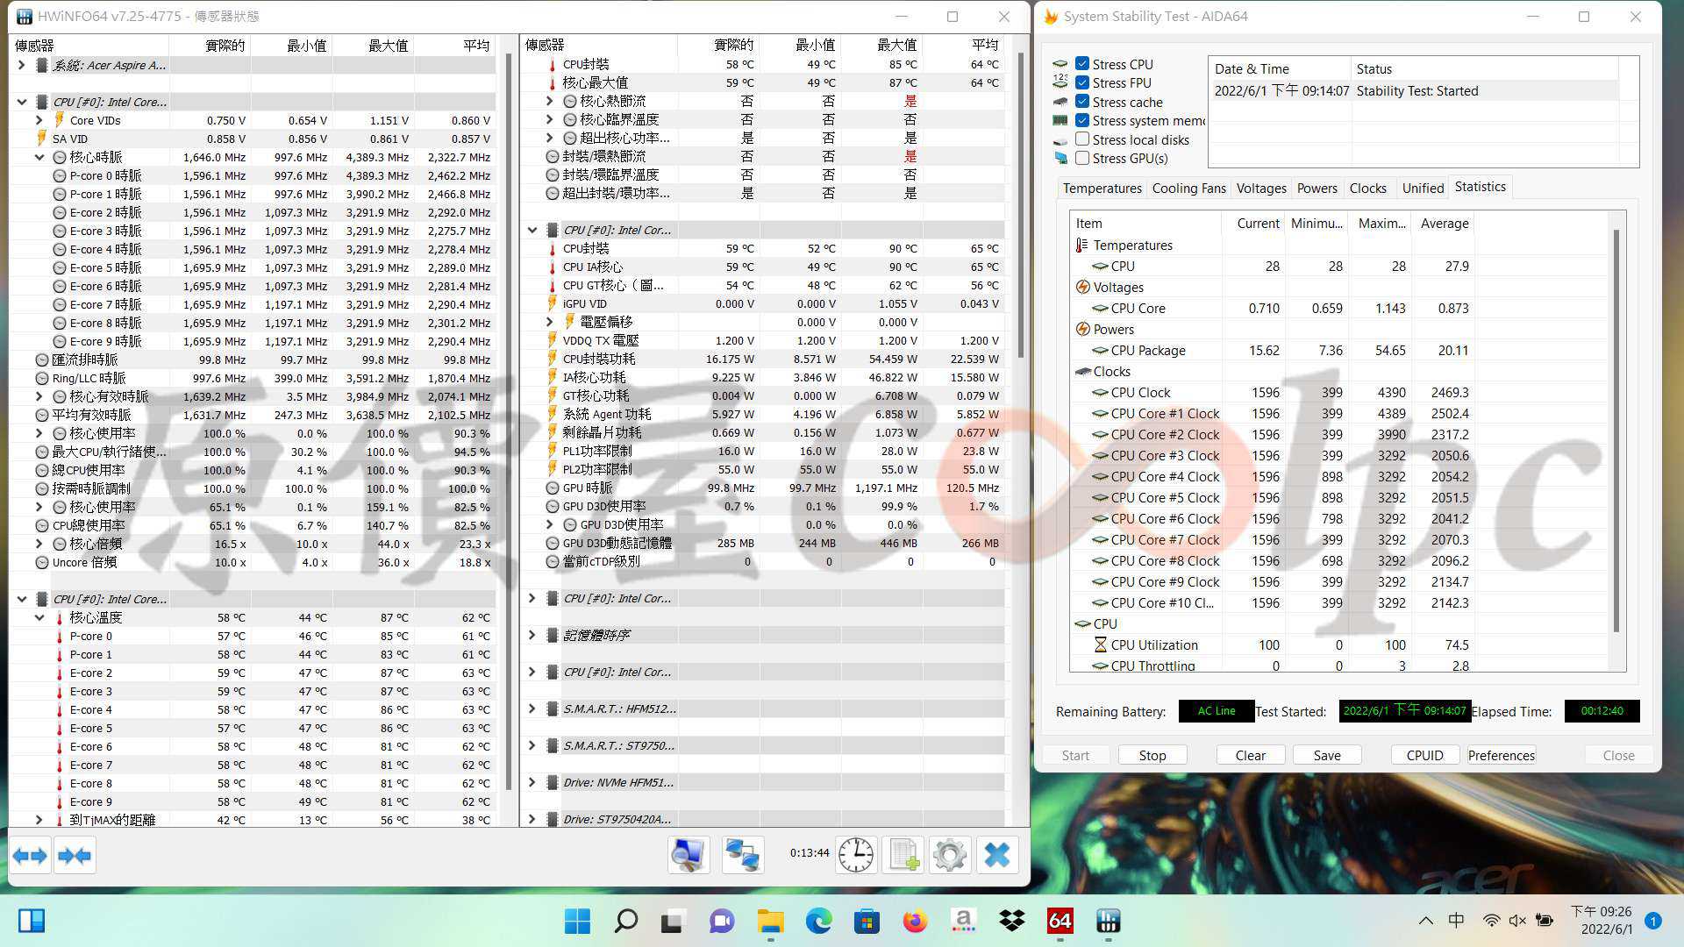
Task: Click the expand-layout left-right arrows icon in HWiNFO
Action: (x=30, y=855)
